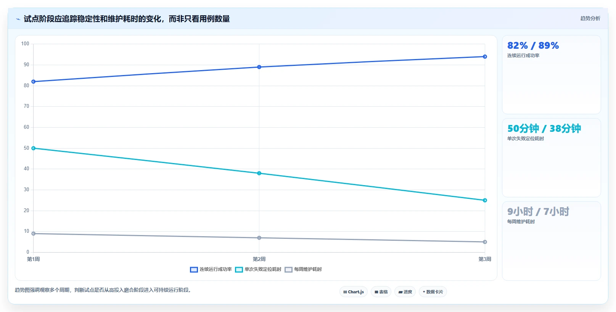Viewport: 616px width, 312px height.
Task: Select the 表格 tag
Action: (x=381, y=292)
